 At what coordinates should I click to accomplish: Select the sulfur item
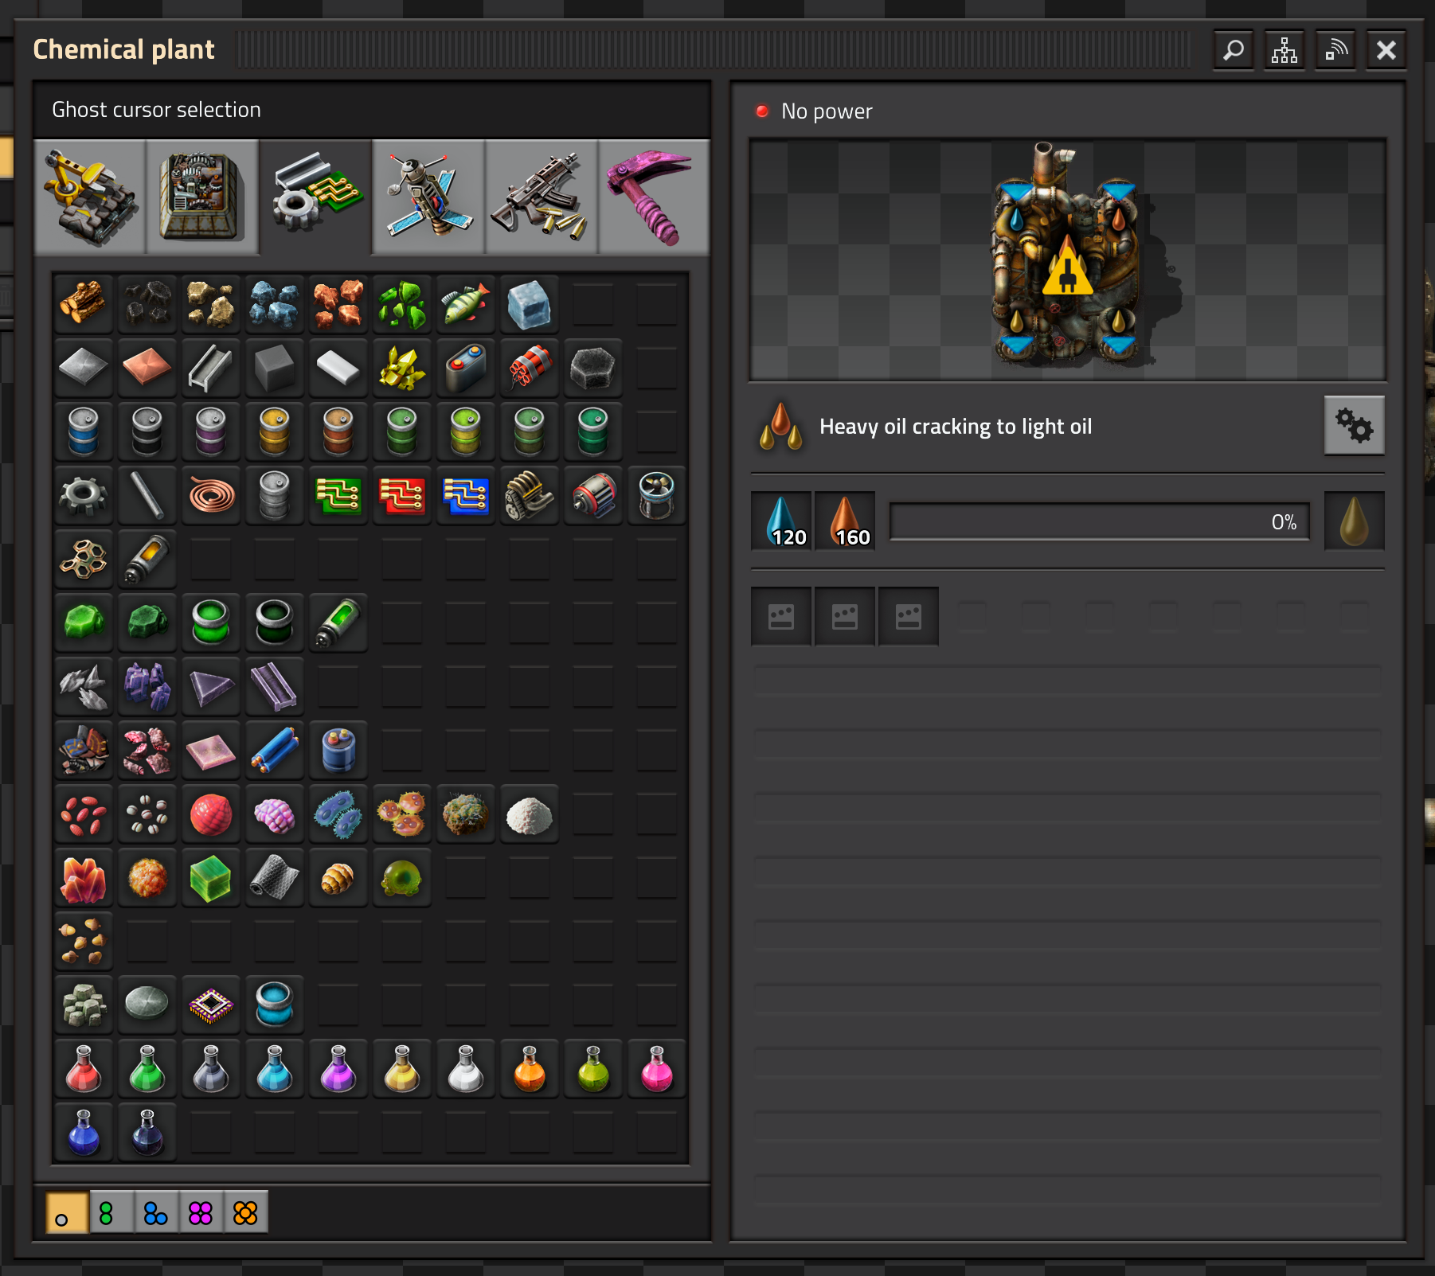[402, 368]
